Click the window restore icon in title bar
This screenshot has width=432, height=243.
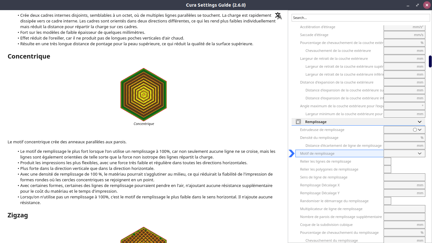point(417,5)
